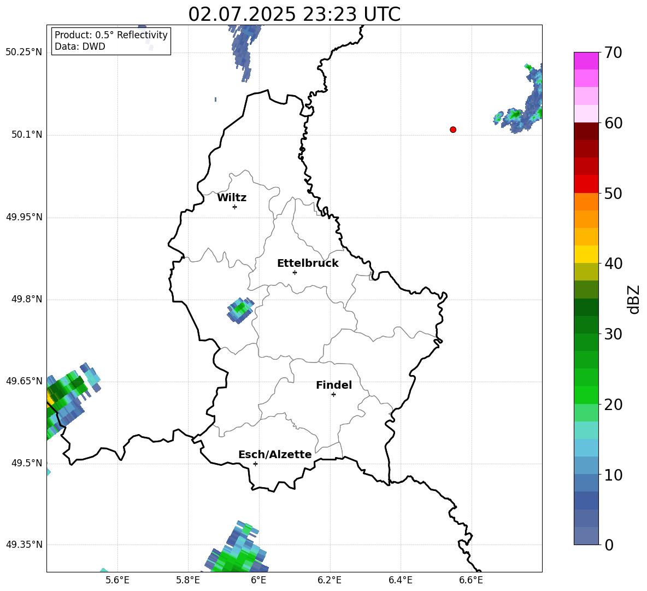Click the latitude label 49.65°N
This screenshot has height=591, width=647.
click(x=23, y=381)
